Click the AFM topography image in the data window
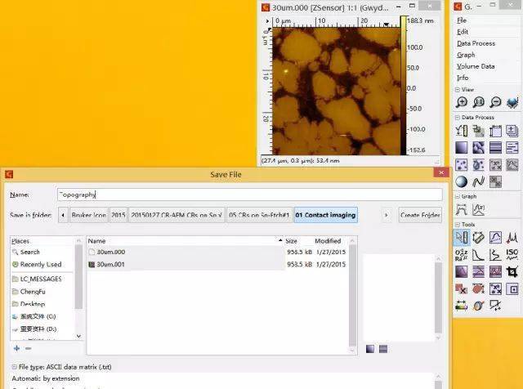 pyautogui.click(x=336, y=92)
